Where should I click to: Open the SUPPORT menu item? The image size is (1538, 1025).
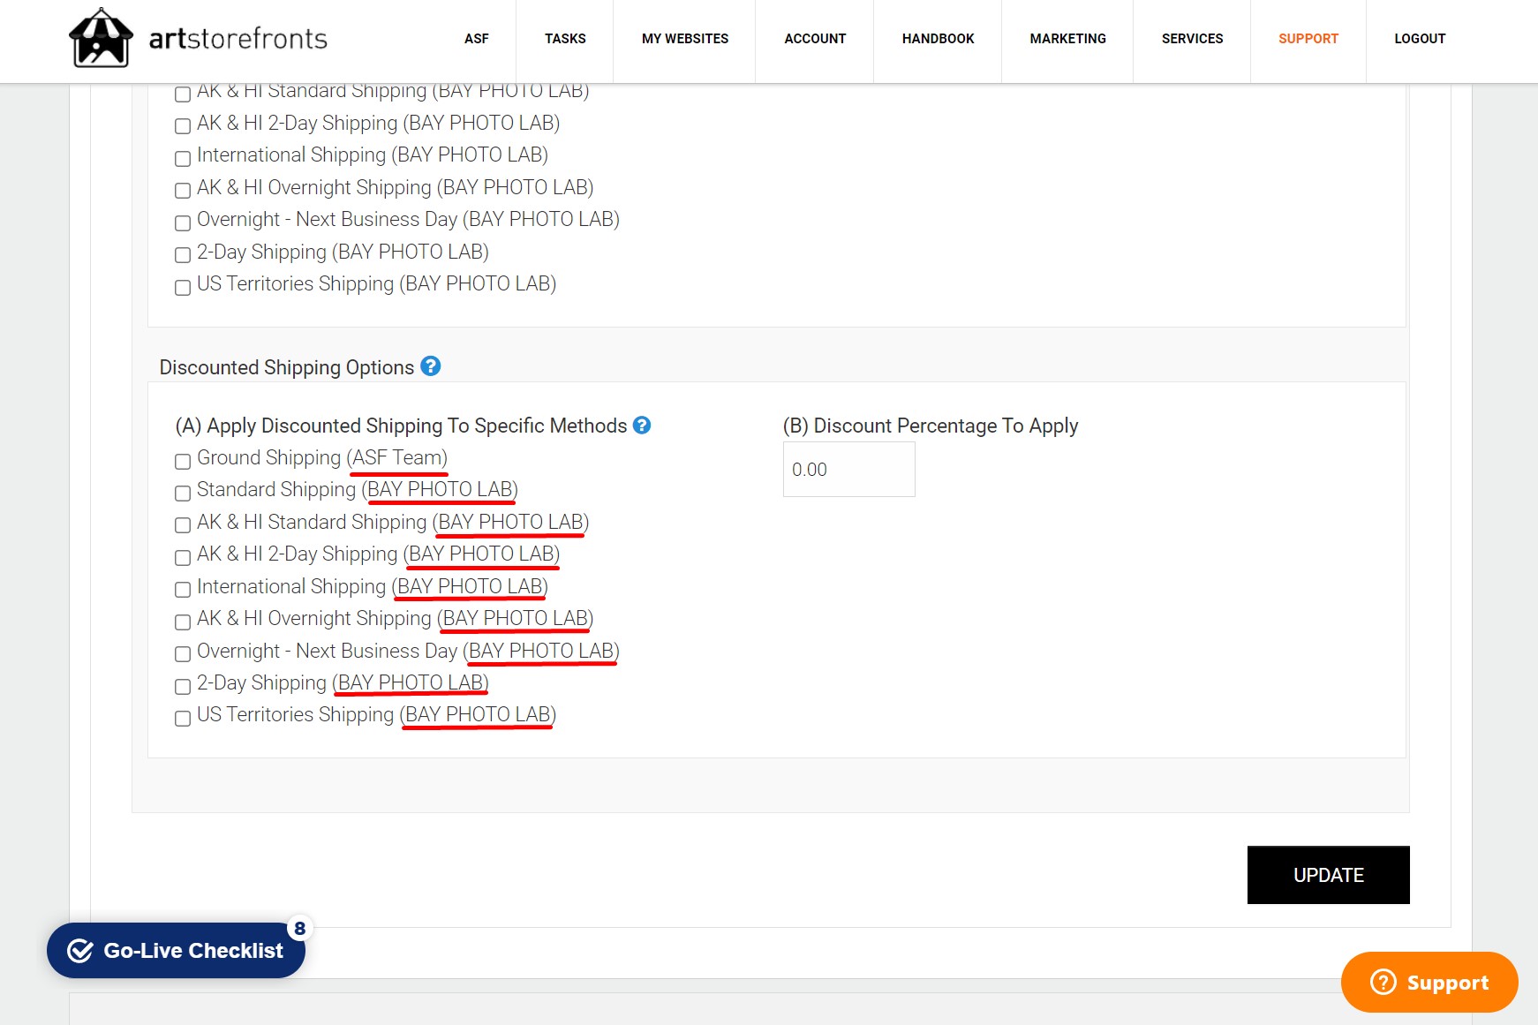click(x=1308, y=39)
